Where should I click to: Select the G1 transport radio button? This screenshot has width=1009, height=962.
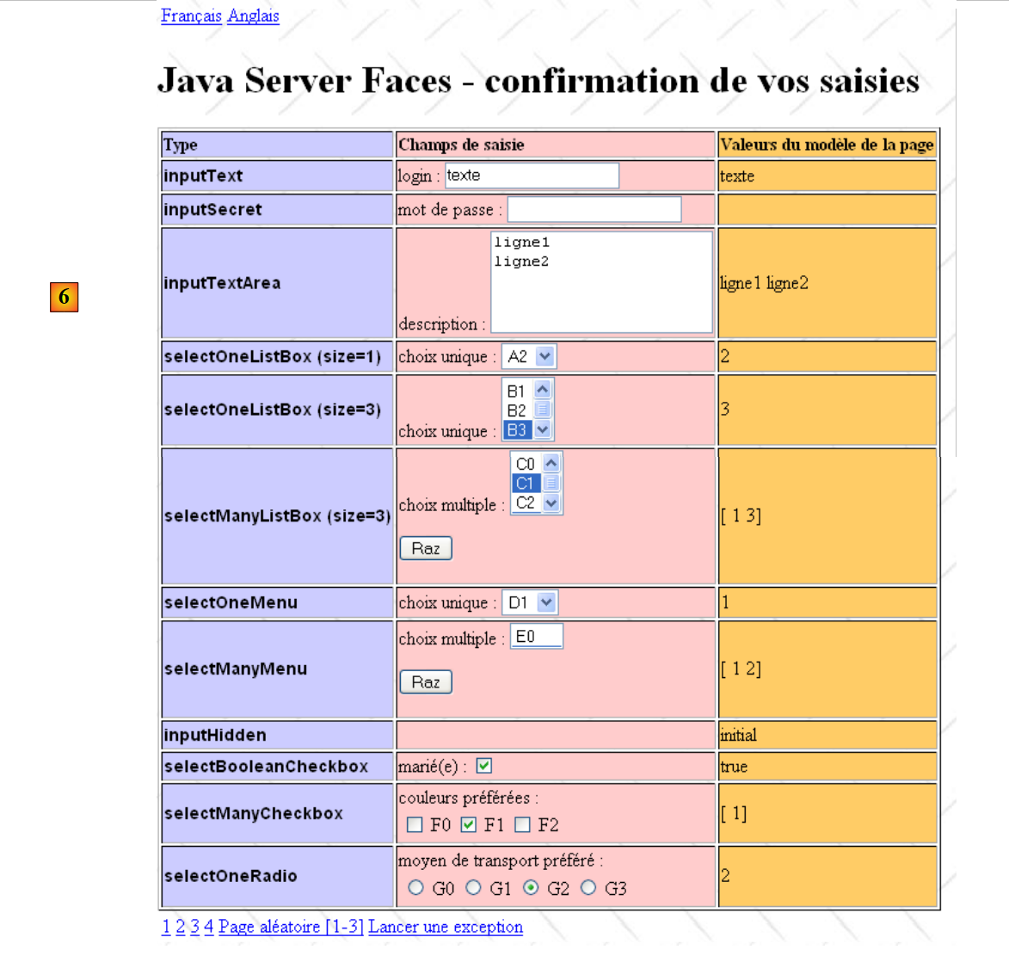tap(473, 888)
